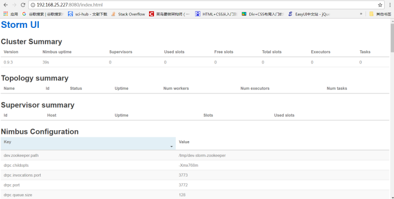Click the browser forward arrow
Image resolution: width=394 pixels, height=199 pixels.
pyautogui.click(x=14, y=5)
